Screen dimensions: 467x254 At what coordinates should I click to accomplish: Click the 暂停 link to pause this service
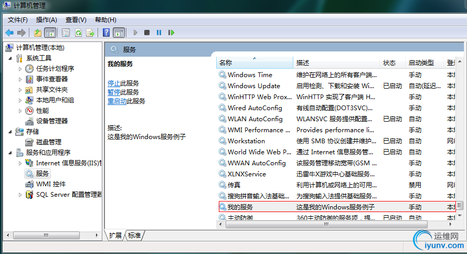point(114,92)
